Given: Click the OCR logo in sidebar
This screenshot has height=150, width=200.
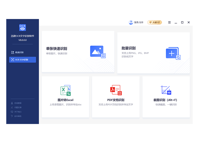Looking at the screenshot, I should pos(22,27).
